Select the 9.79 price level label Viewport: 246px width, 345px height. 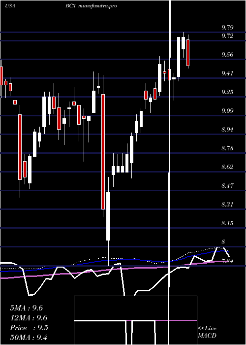227,28
